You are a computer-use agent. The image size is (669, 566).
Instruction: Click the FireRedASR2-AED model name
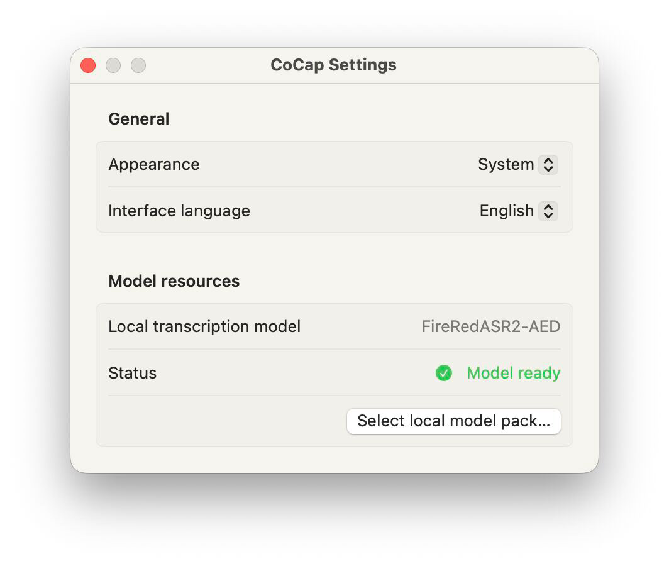(x=490, y=326)
